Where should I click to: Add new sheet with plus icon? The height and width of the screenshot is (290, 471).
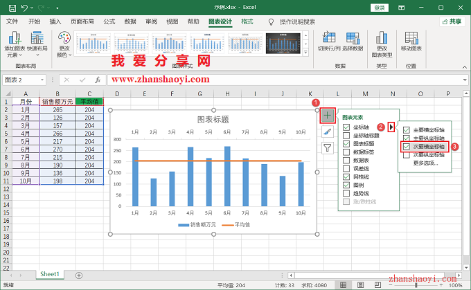(79, 275)
